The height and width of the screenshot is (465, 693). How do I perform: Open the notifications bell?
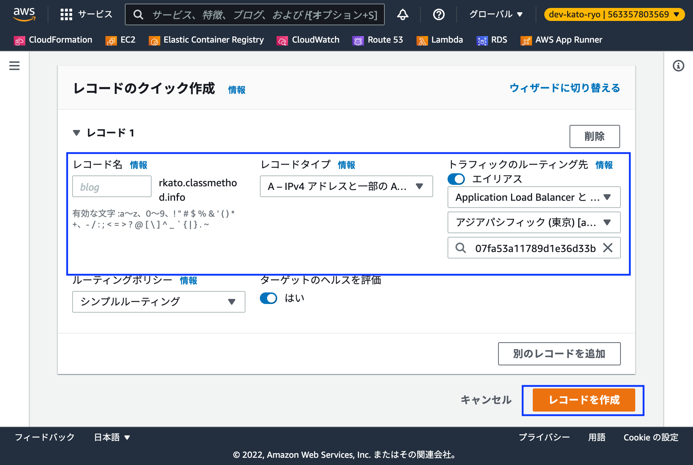tap(403, 14)
